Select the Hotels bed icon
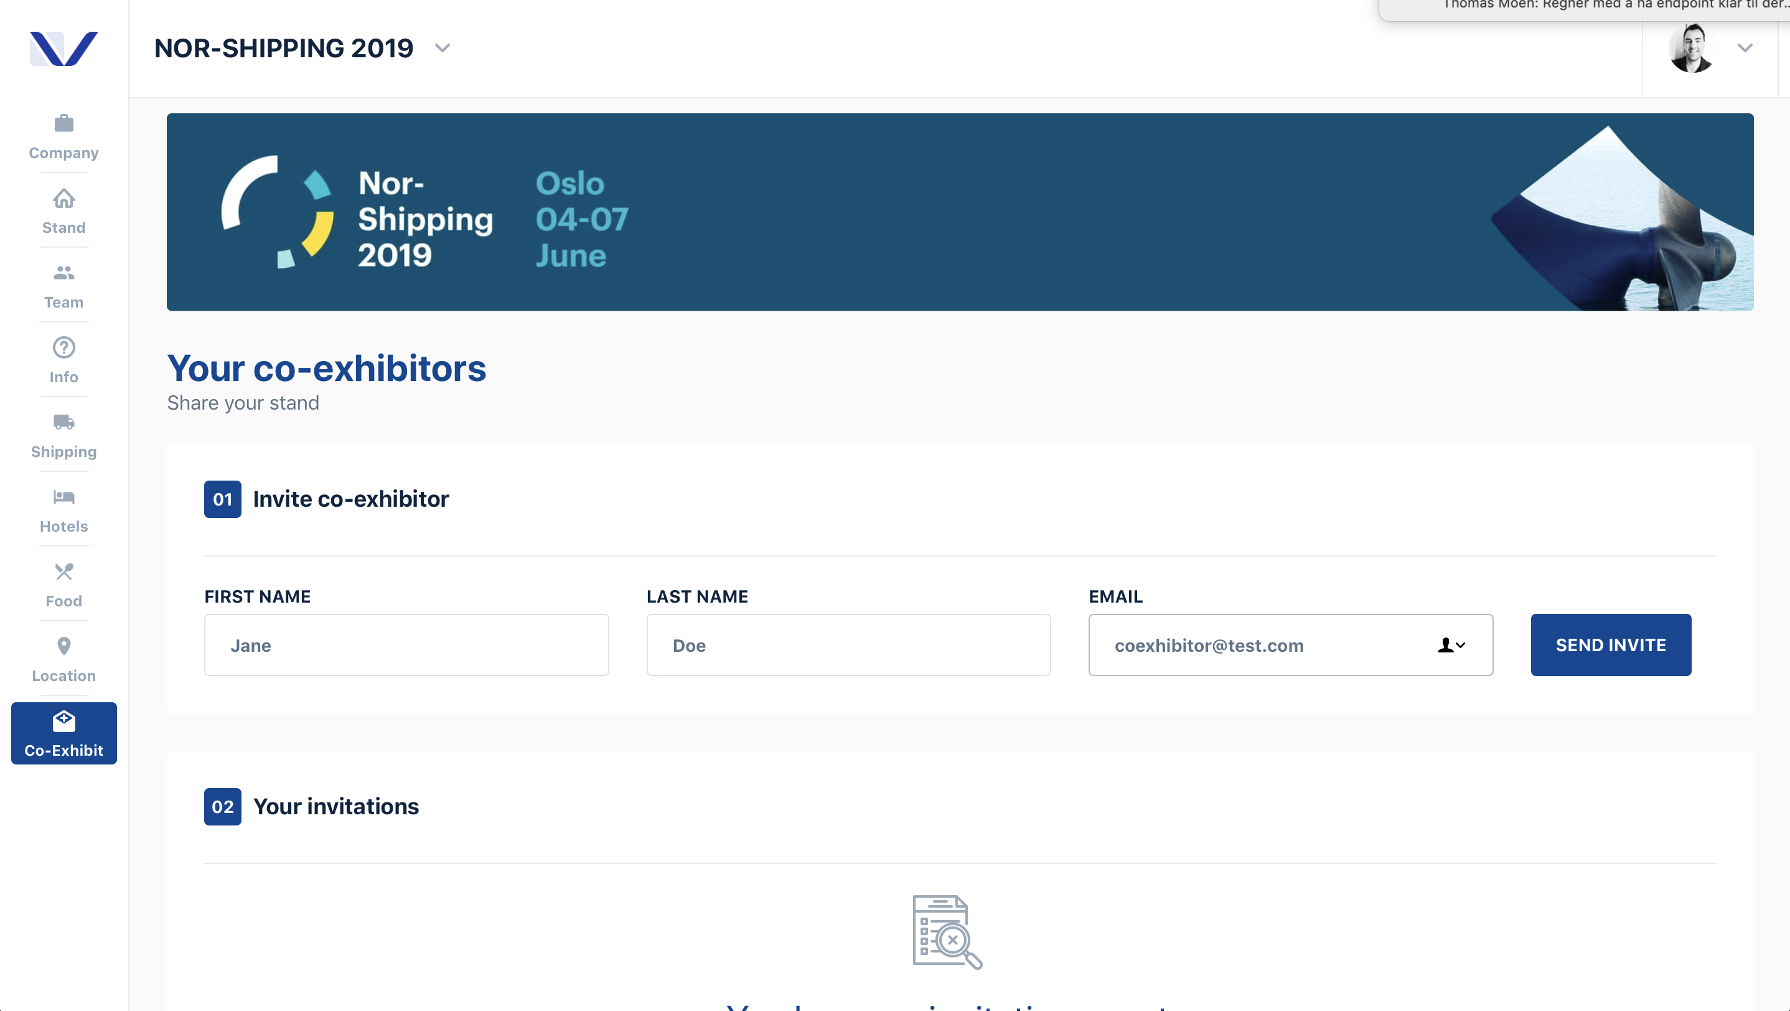Image resolution: width=1790 pixels, height=1011 pixels. point(63,497)
